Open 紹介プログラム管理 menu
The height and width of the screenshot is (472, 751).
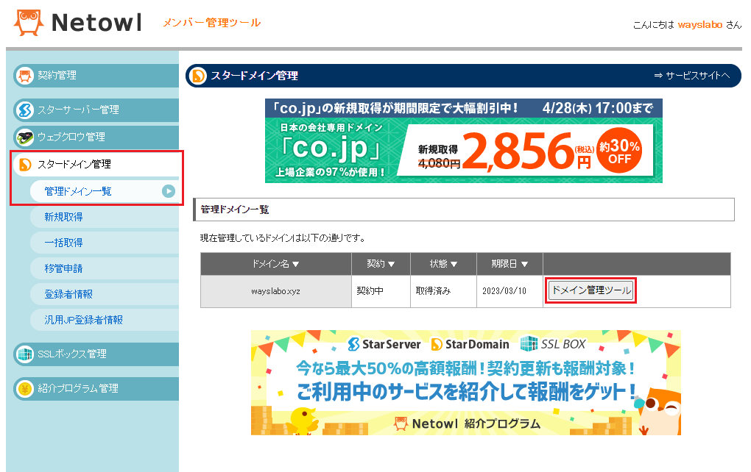[96, 389]
